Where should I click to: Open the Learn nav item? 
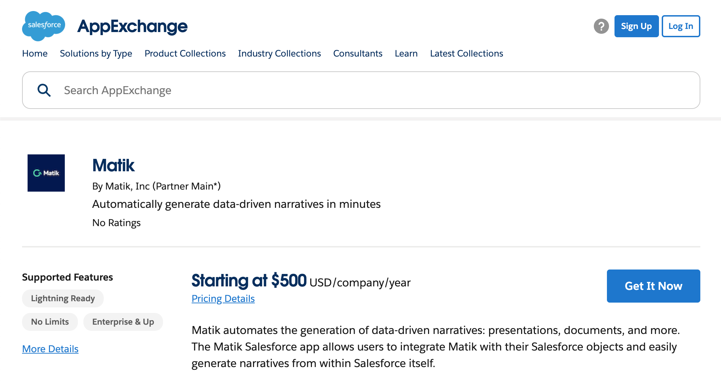click(406, 53)
